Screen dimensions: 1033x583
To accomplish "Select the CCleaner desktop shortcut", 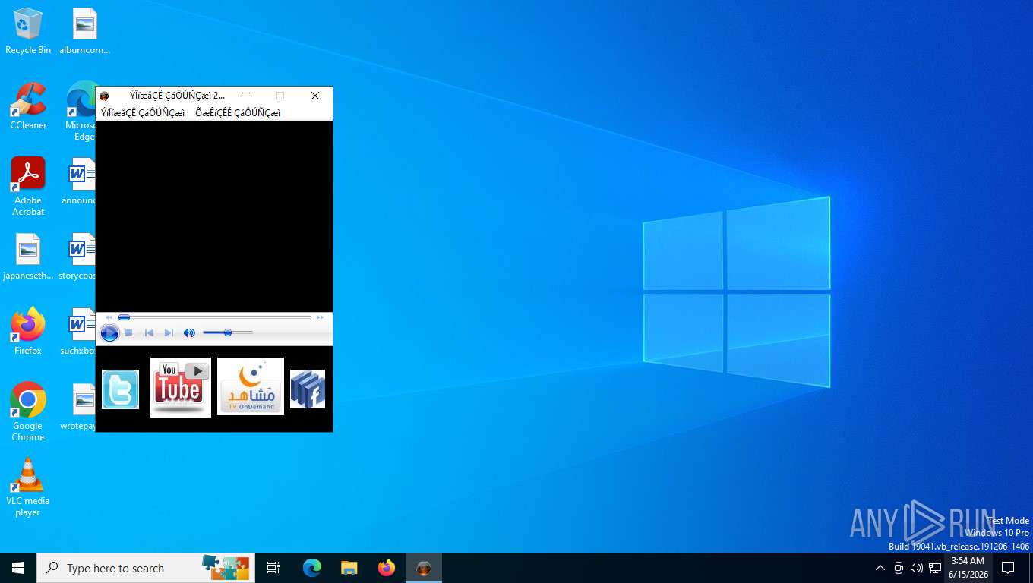I will coord(28,106).
